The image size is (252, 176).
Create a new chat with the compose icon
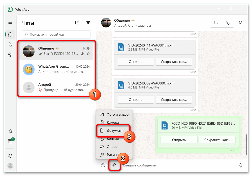(x=77, y=23)
